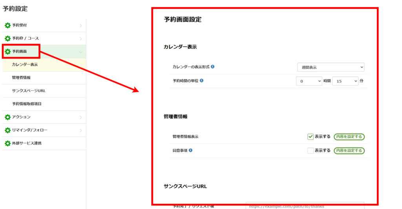Click the gear icon beside 外部サービス連携
The height and width of the screenshot is (209, 402).
coord(7,143)
